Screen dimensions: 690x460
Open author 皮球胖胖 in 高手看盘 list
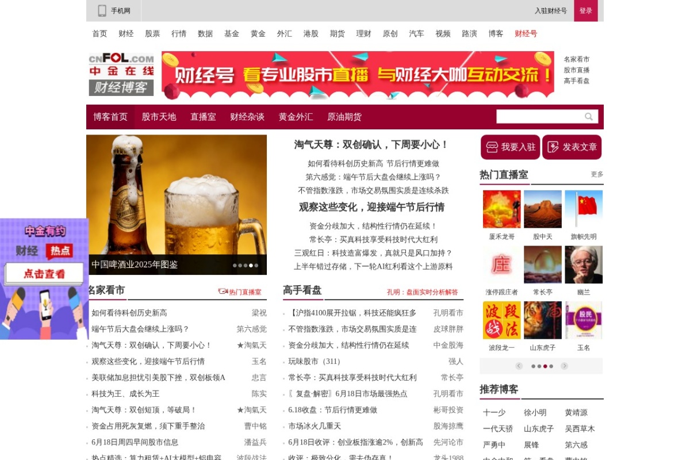pos(448,329)
